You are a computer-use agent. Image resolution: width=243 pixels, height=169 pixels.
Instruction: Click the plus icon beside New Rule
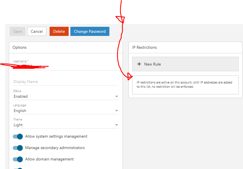click(139, 64)
